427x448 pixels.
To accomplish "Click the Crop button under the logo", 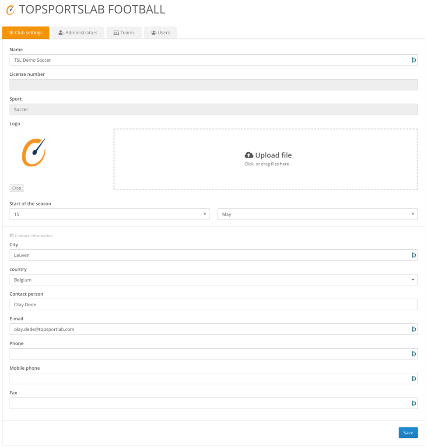I will click(x=17, y=188).
